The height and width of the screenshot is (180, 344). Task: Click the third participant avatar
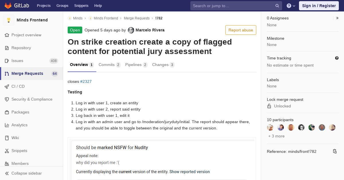[291, 127]
